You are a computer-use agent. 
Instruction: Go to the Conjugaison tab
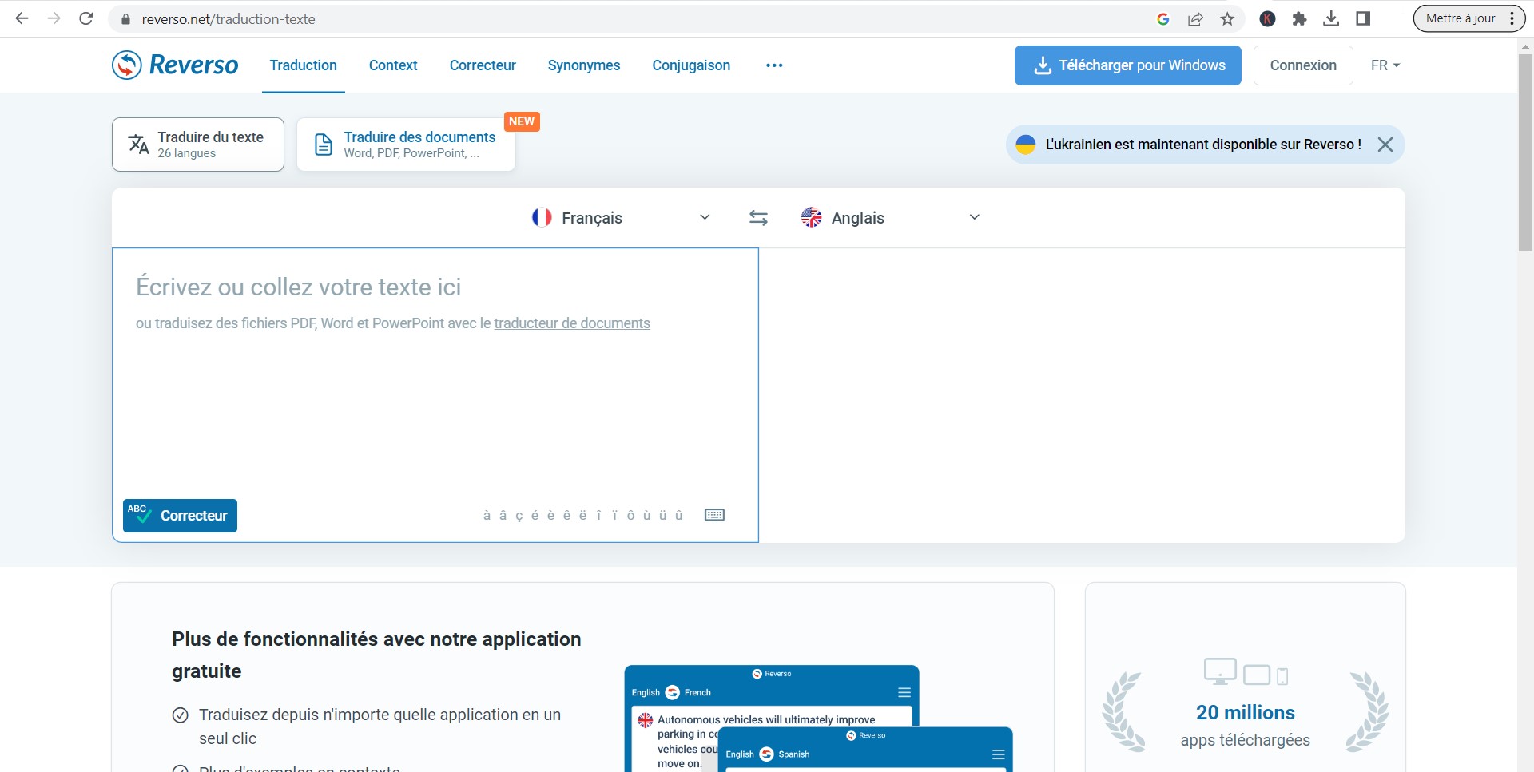point(691,65)
